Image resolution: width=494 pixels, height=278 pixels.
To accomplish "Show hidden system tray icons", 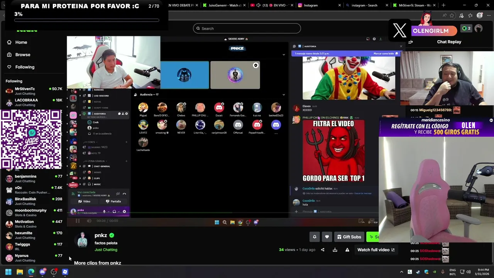I will point(401,272).
